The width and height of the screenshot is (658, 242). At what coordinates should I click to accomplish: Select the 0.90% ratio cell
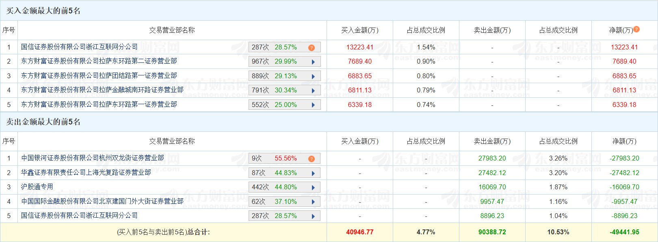[426, 62]
